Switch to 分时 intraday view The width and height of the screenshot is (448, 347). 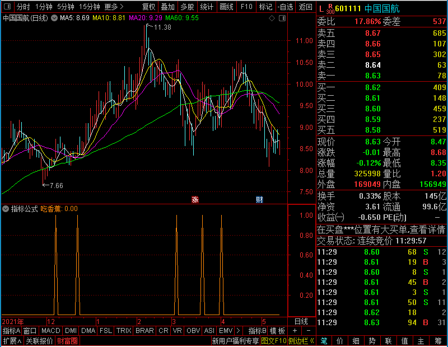click(x=23, y=7)
